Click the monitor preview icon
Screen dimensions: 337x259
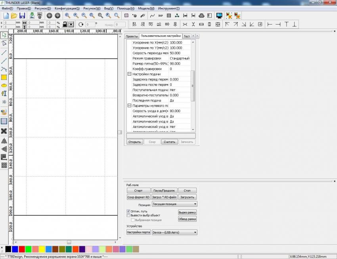[x=219, y=16]
